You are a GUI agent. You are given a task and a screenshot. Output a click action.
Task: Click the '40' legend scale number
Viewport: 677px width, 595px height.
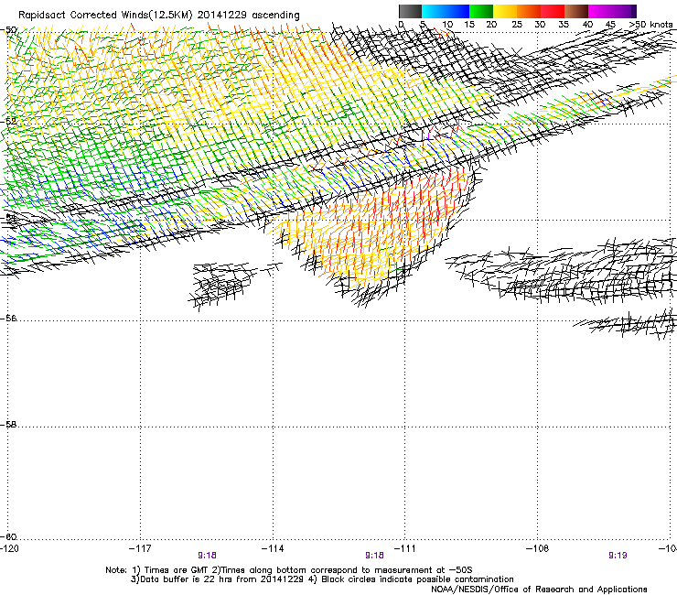pyautogui.click(x=587, y=25)
